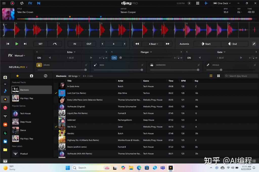The width and height of the screenshot is (259, 172).
Task: Open the hamburger main menu
Action: [4, 3]
